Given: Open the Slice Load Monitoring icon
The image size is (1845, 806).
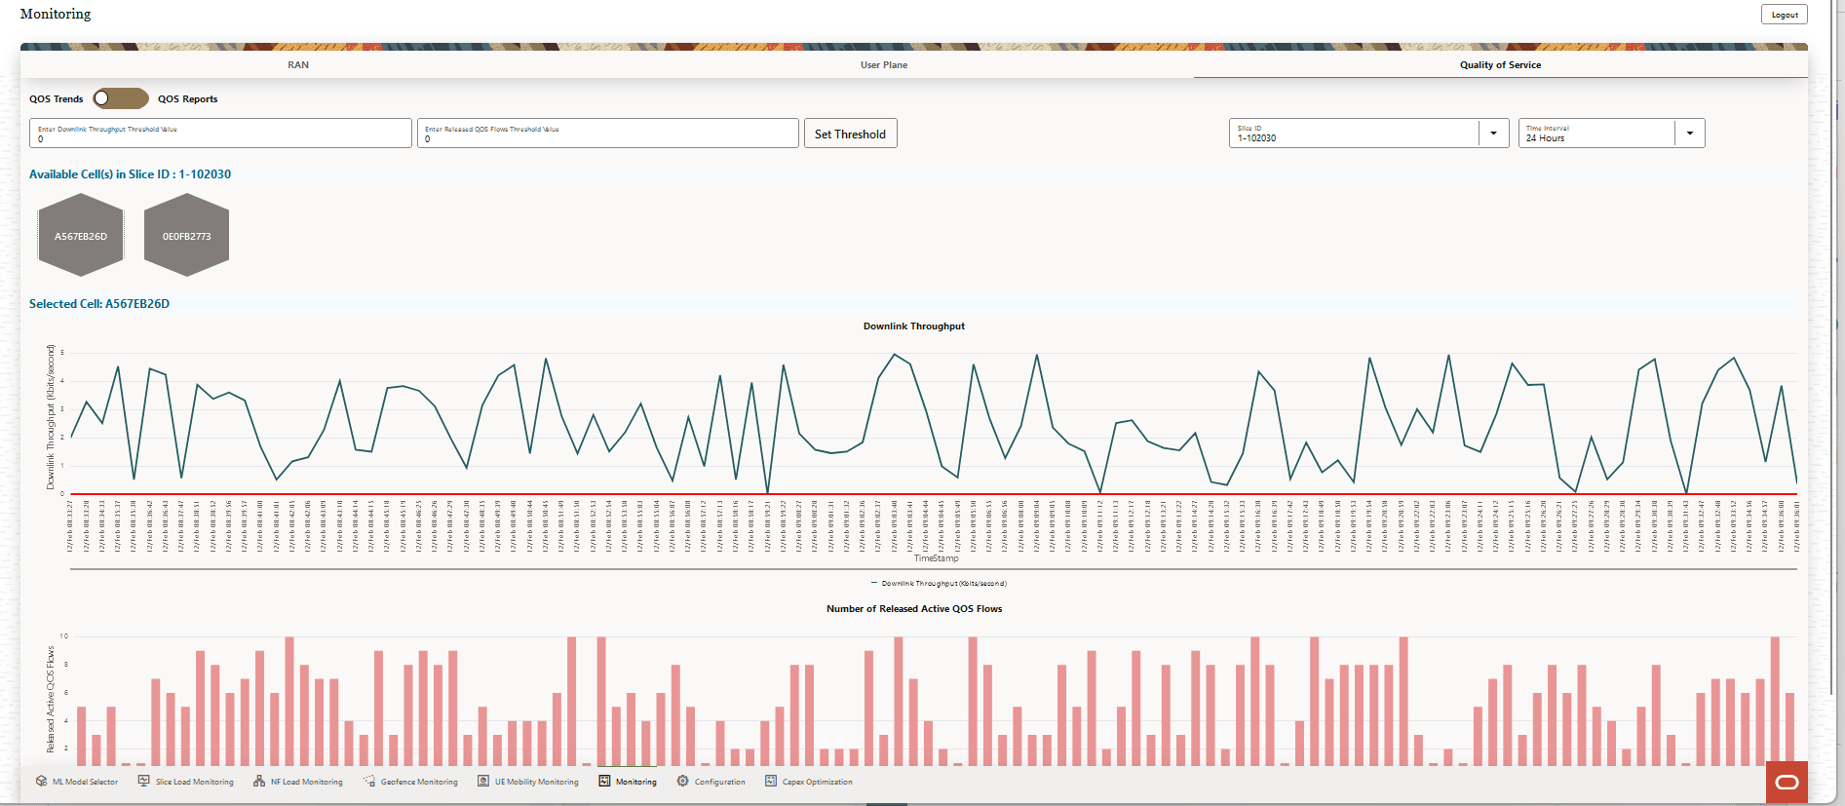Looking at the screenshot, I should (x=143, y=782).
